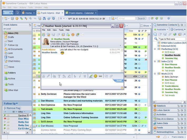Click the Search button
This screenshot has width=187, height=140.
tap(141, 19)
